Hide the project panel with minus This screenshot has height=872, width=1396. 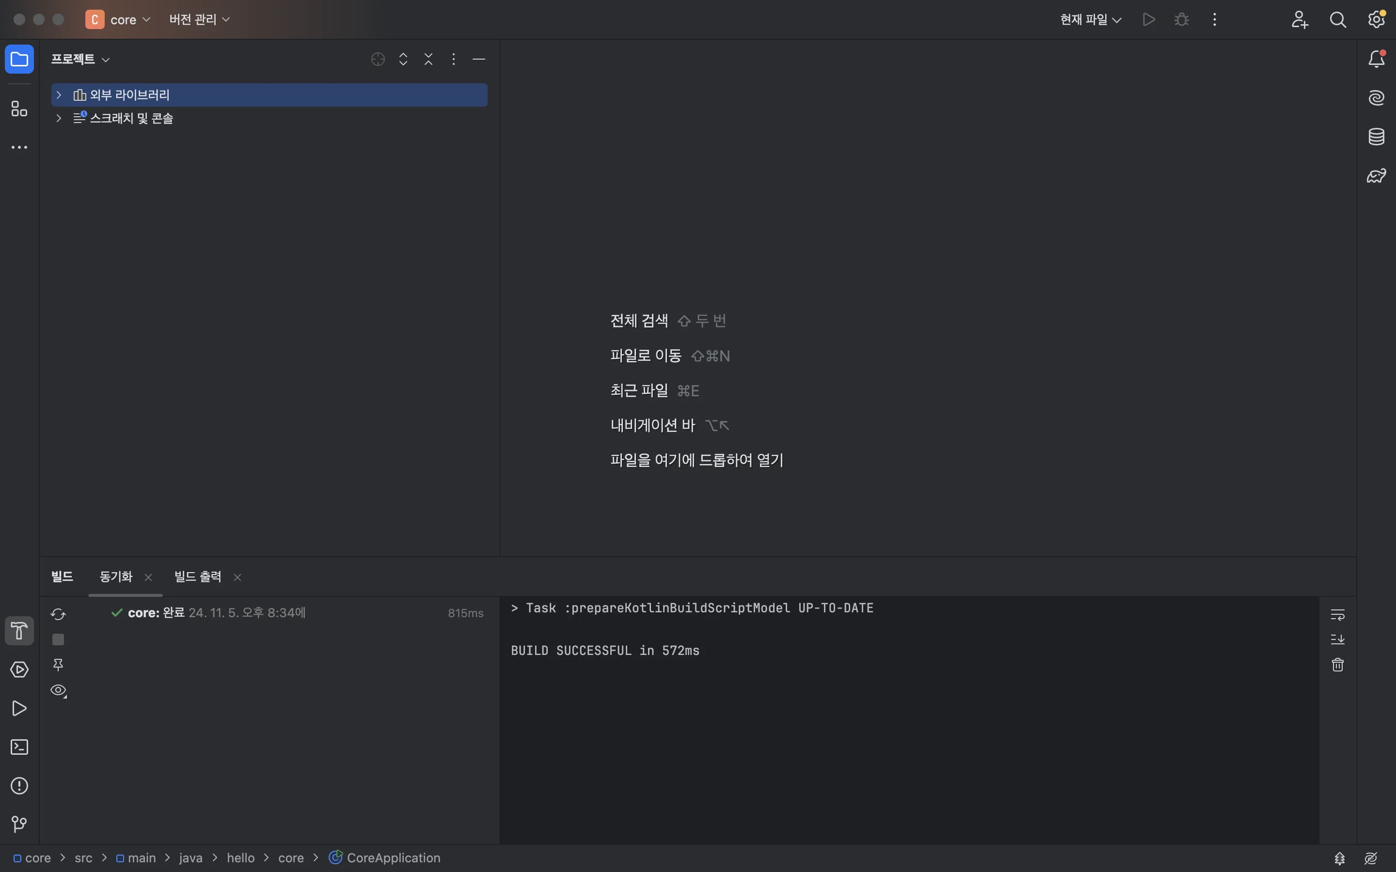click(x=479, y=59)
